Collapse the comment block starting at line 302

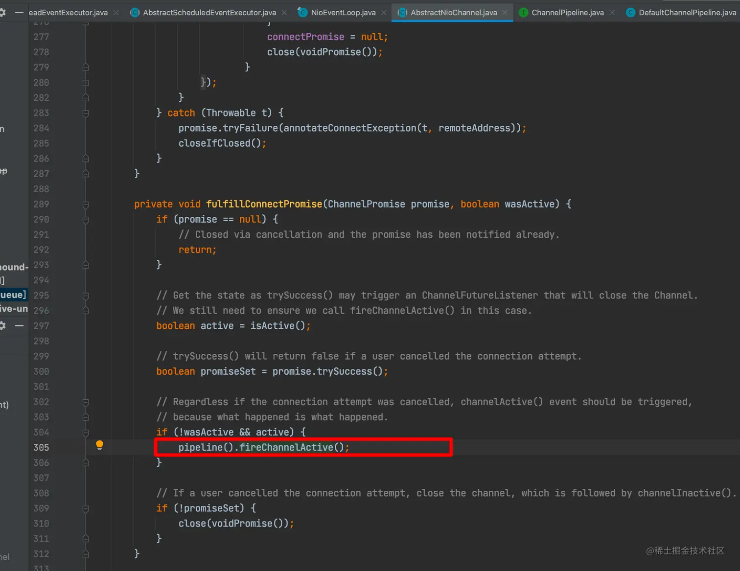86,402
